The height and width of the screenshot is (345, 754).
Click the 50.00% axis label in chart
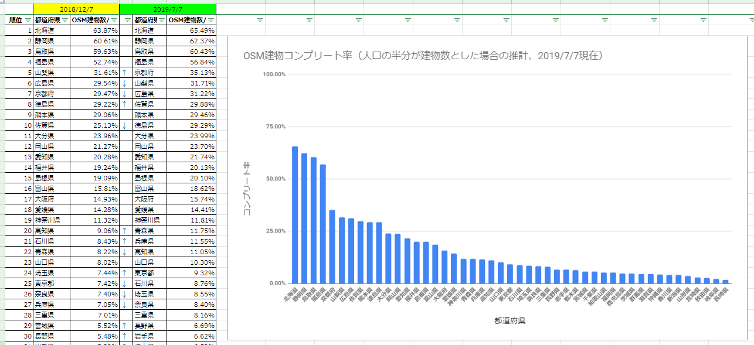click(276, 179)
